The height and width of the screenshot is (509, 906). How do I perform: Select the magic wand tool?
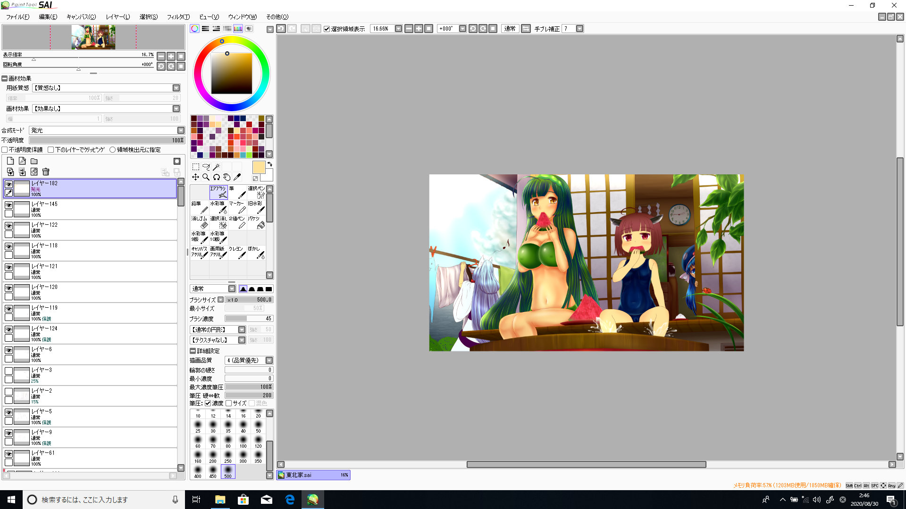pyautogui.click(x=216, y=167)
